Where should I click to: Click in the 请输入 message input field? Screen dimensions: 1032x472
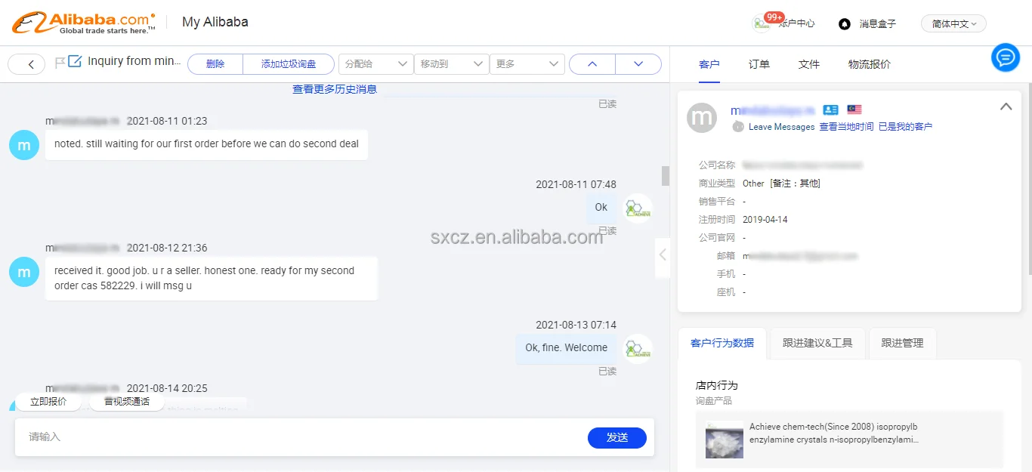click(302, 437)
